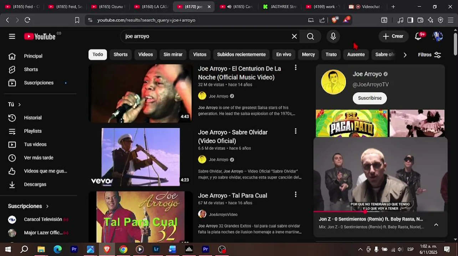Open the Brave Rewards triangle icon

click(346, 20)
